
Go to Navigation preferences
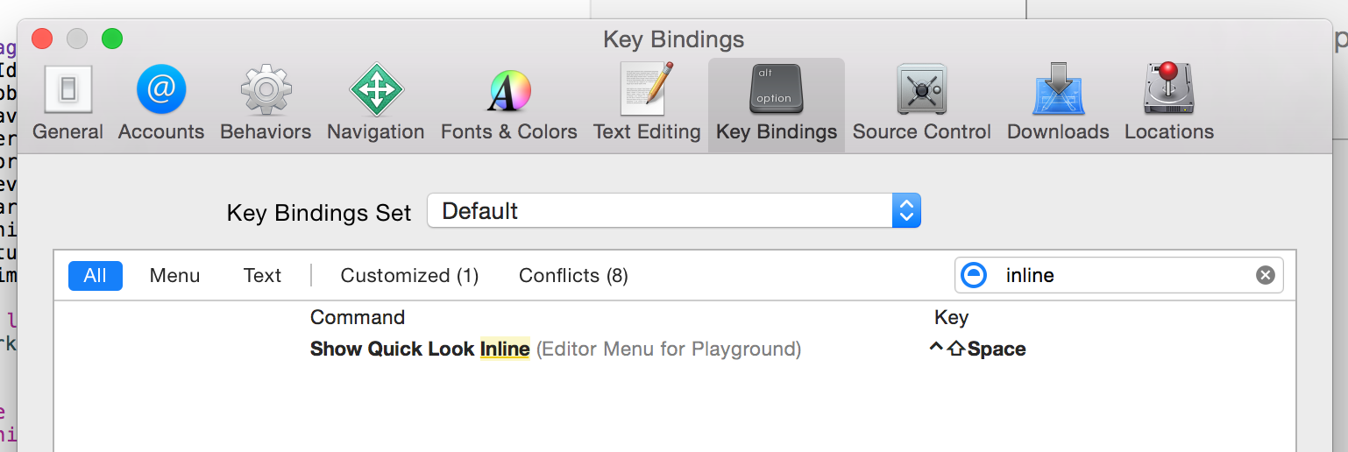pyautogui.click(x=375, y=103)
